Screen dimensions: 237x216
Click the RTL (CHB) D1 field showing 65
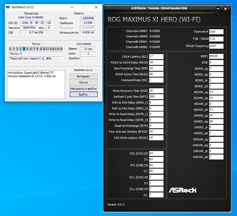156,171
